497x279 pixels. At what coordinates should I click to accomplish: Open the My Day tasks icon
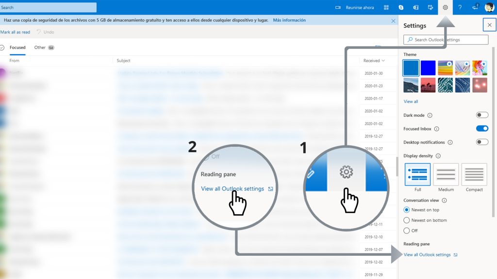click(431, 7)
